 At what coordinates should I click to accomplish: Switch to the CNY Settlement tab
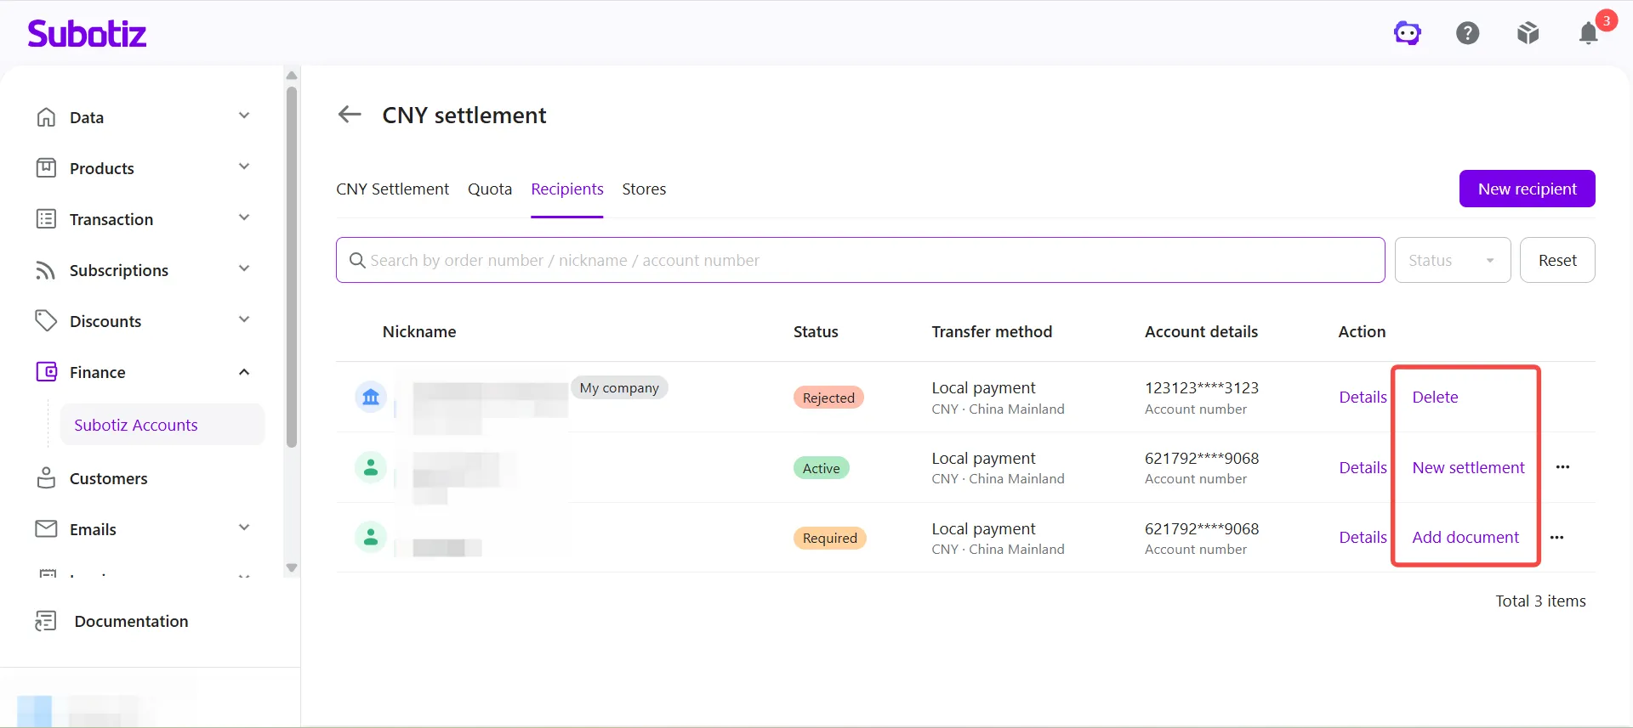pos(392,189)
